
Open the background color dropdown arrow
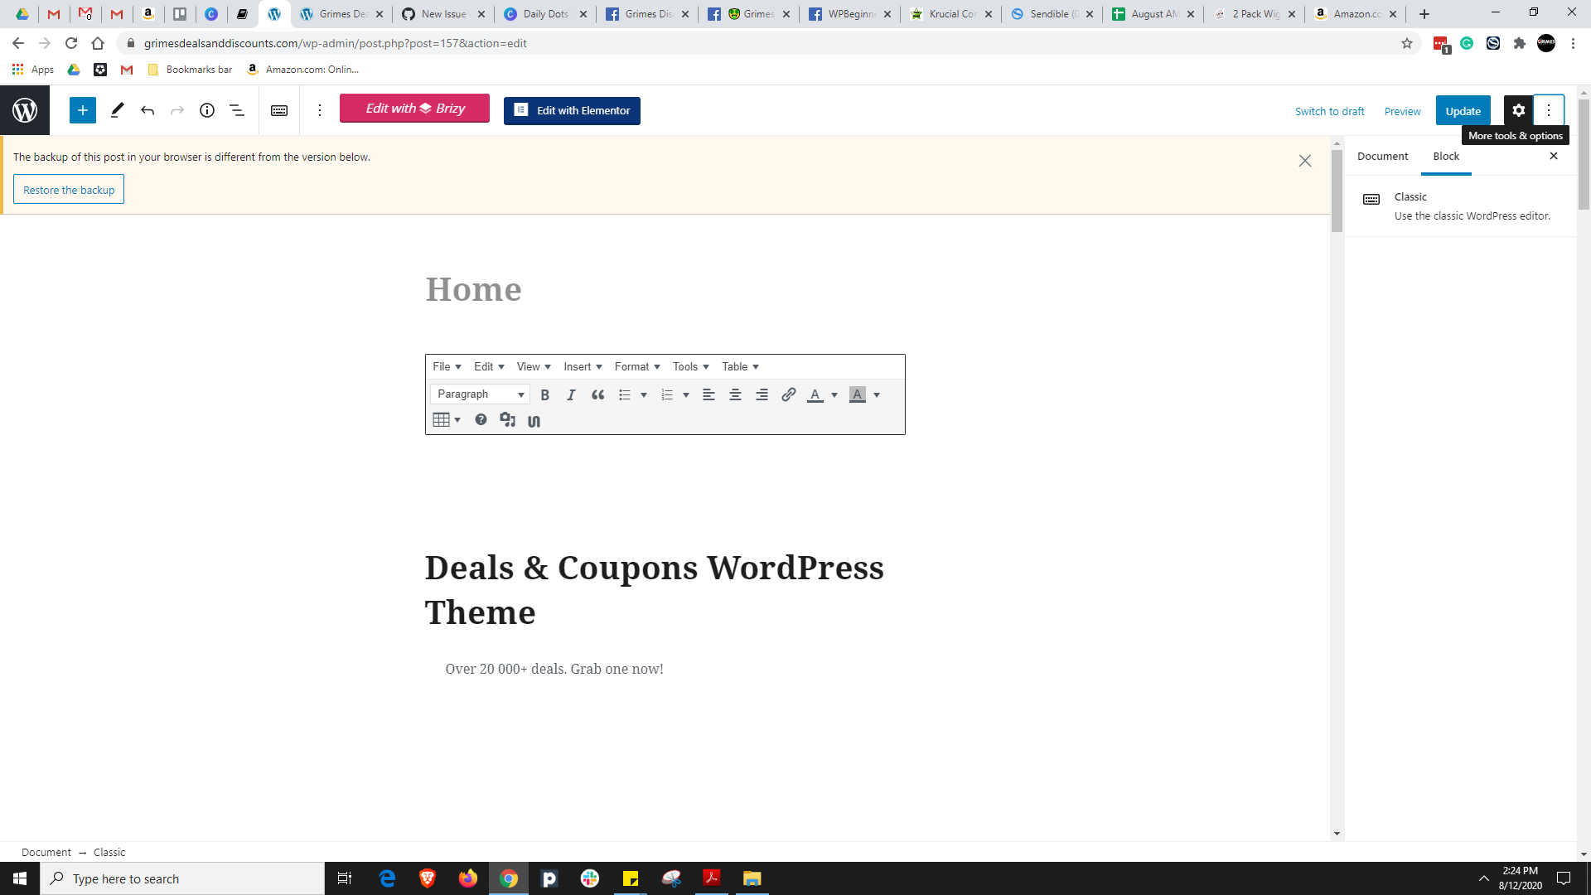(877, 395)
